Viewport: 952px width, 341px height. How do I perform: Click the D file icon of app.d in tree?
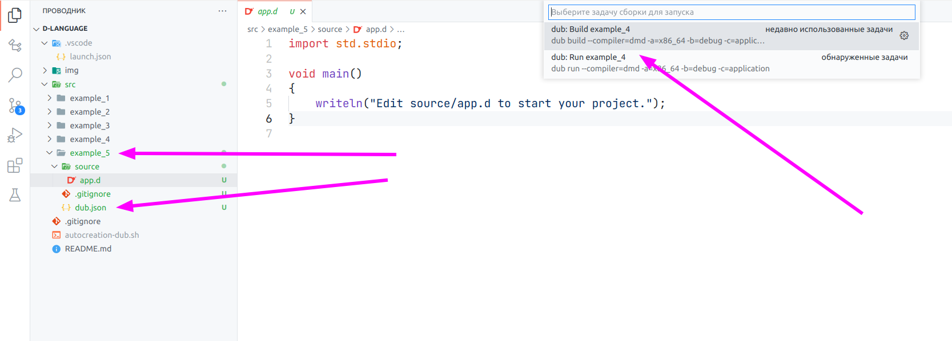[x=71, y=180]
